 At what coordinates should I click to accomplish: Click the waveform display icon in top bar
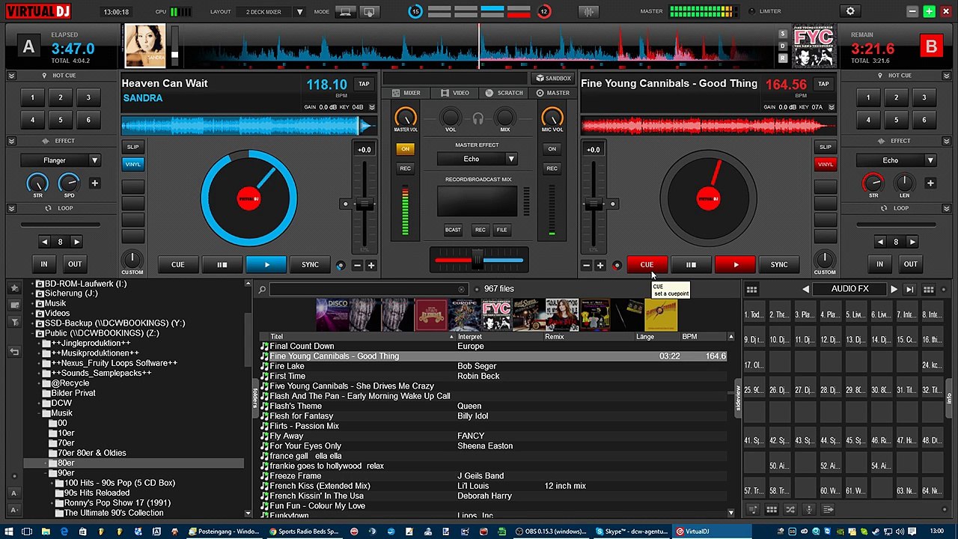[589, 11]
